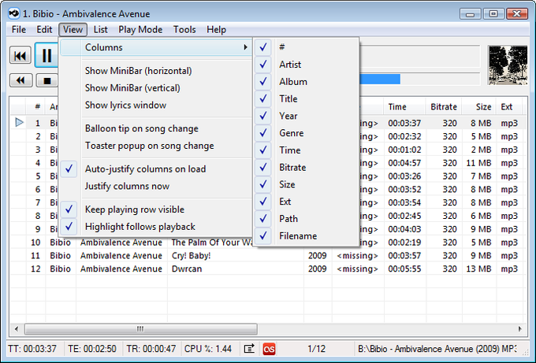Open the Edit menu

coord(44,30)
